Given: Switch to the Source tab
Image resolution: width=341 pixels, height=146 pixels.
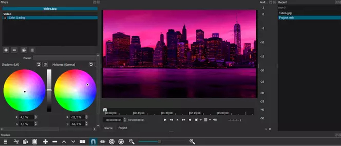Looking at the screenshot, I should pyautogui.click(x=108, y=128).
